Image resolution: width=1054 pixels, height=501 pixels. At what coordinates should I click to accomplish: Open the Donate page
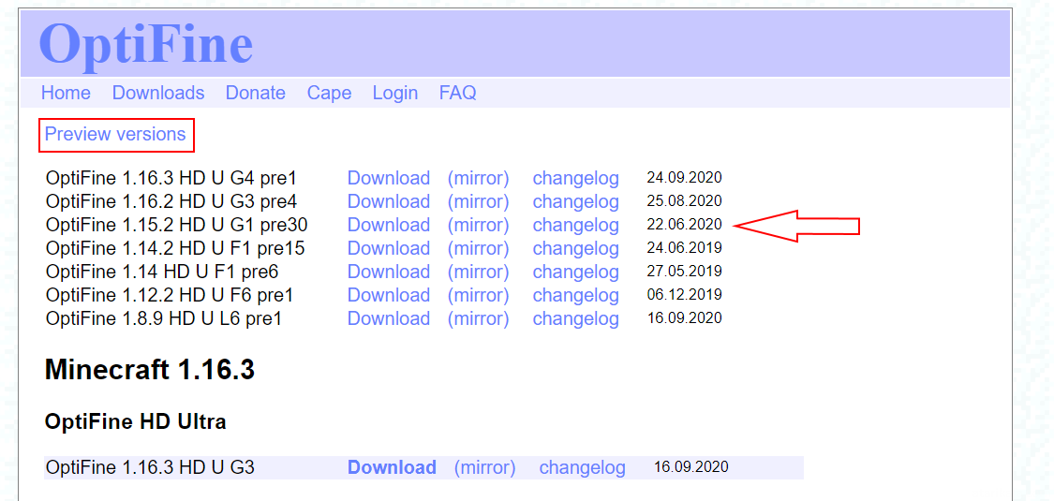(x=256, y=93)
